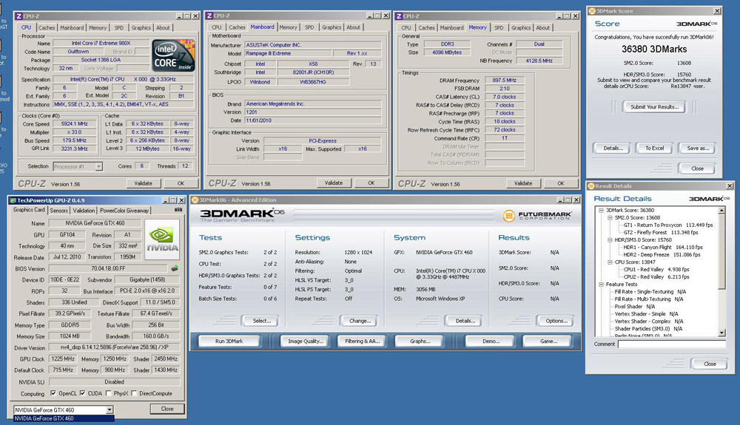740x425 pixels.
Task: Choose NVIDIA GeForce GTX 460 in the open list
Action: tap(64, 418)
